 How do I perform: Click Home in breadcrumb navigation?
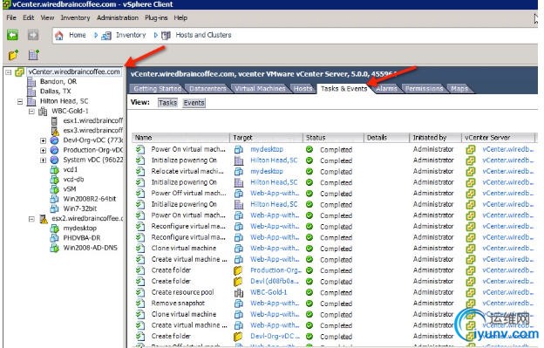(78, 35)
